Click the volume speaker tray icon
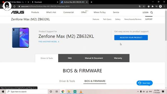 click(x=144, y=92)
